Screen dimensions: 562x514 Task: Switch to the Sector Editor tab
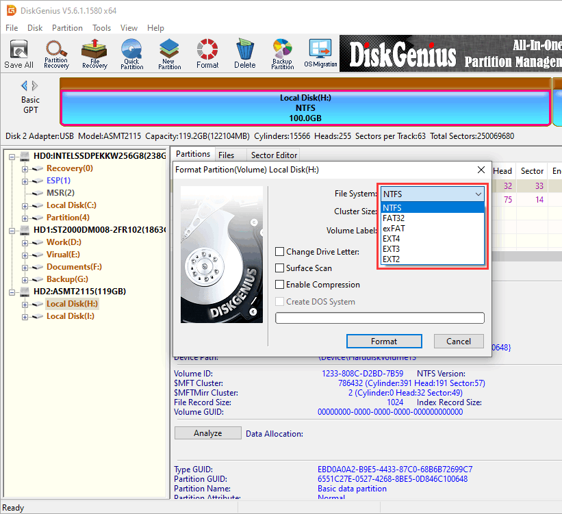tap(274, 155)
